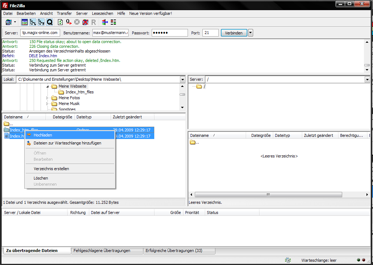Sort server list by Dateityp column

click(x=288, y=135)
